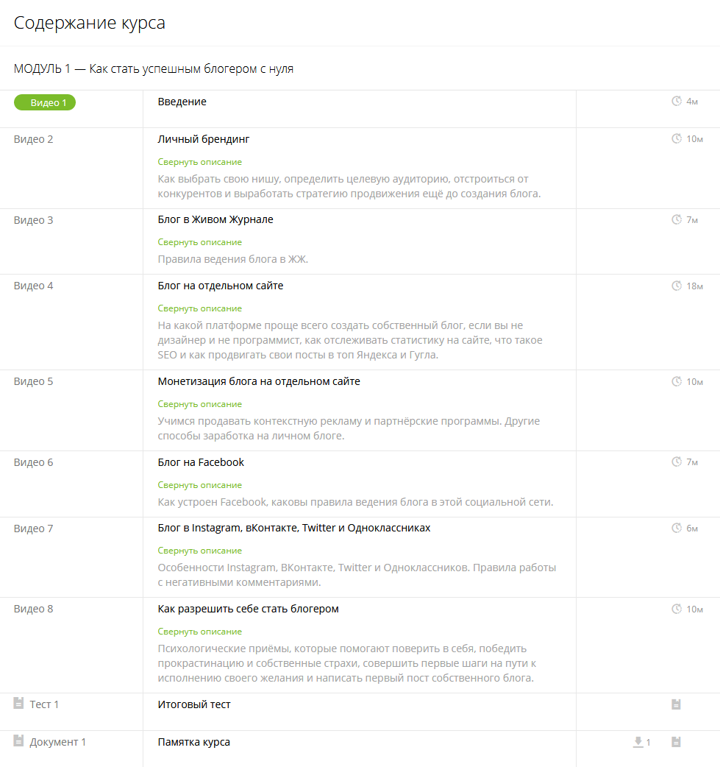Click the clock icon for Личный брендинг

(677, 139)
